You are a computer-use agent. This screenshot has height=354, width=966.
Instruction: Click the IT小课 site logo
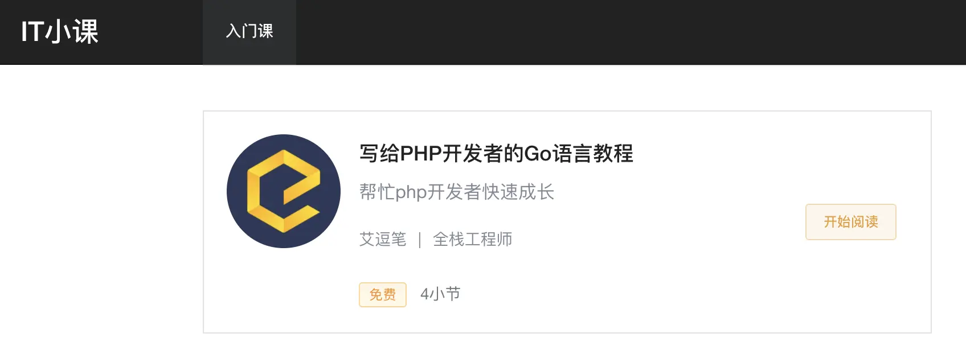tap(60, 32)
